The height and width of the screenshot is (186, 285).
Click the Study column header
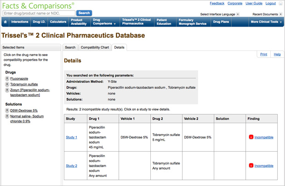(x=75, y=118)
